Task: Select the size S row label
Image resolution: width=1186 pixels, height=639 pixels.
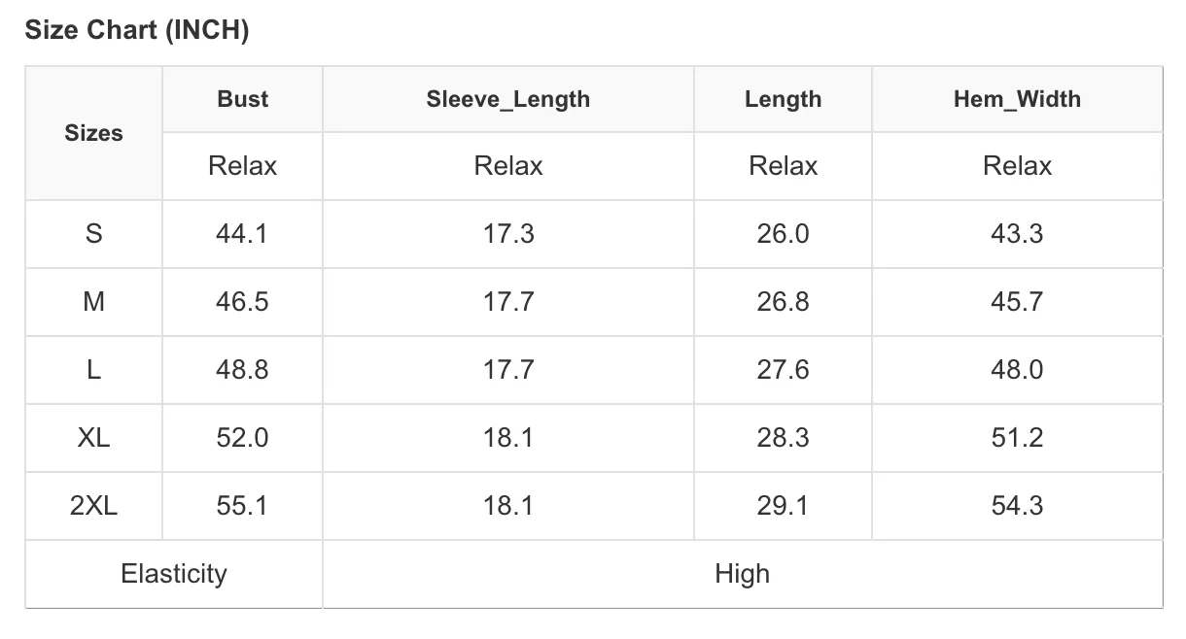Action: (x=93, y=234)
